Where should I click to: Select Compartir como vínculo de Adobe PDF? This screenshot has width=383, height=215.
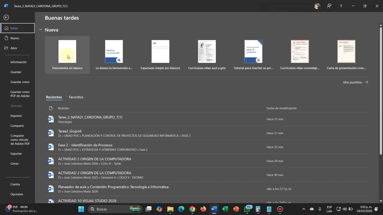(x=20, y=139)
